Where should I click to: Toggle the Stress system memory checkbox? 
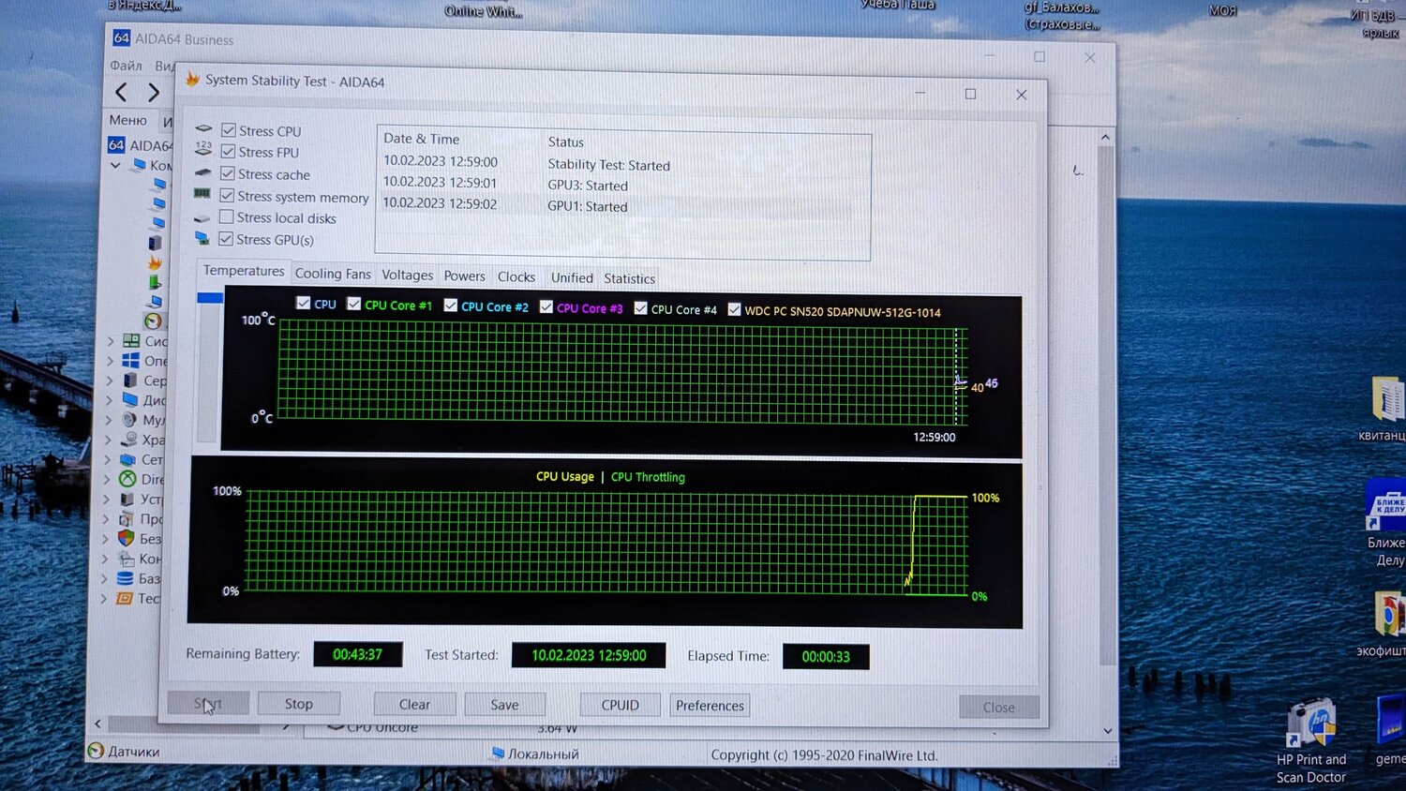pos(227,195)
